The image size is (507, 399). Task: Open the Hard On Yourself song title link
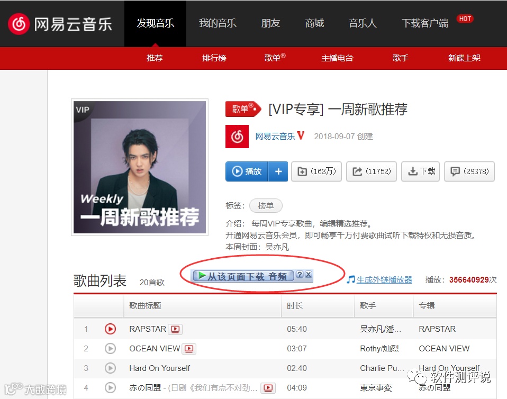159,368
